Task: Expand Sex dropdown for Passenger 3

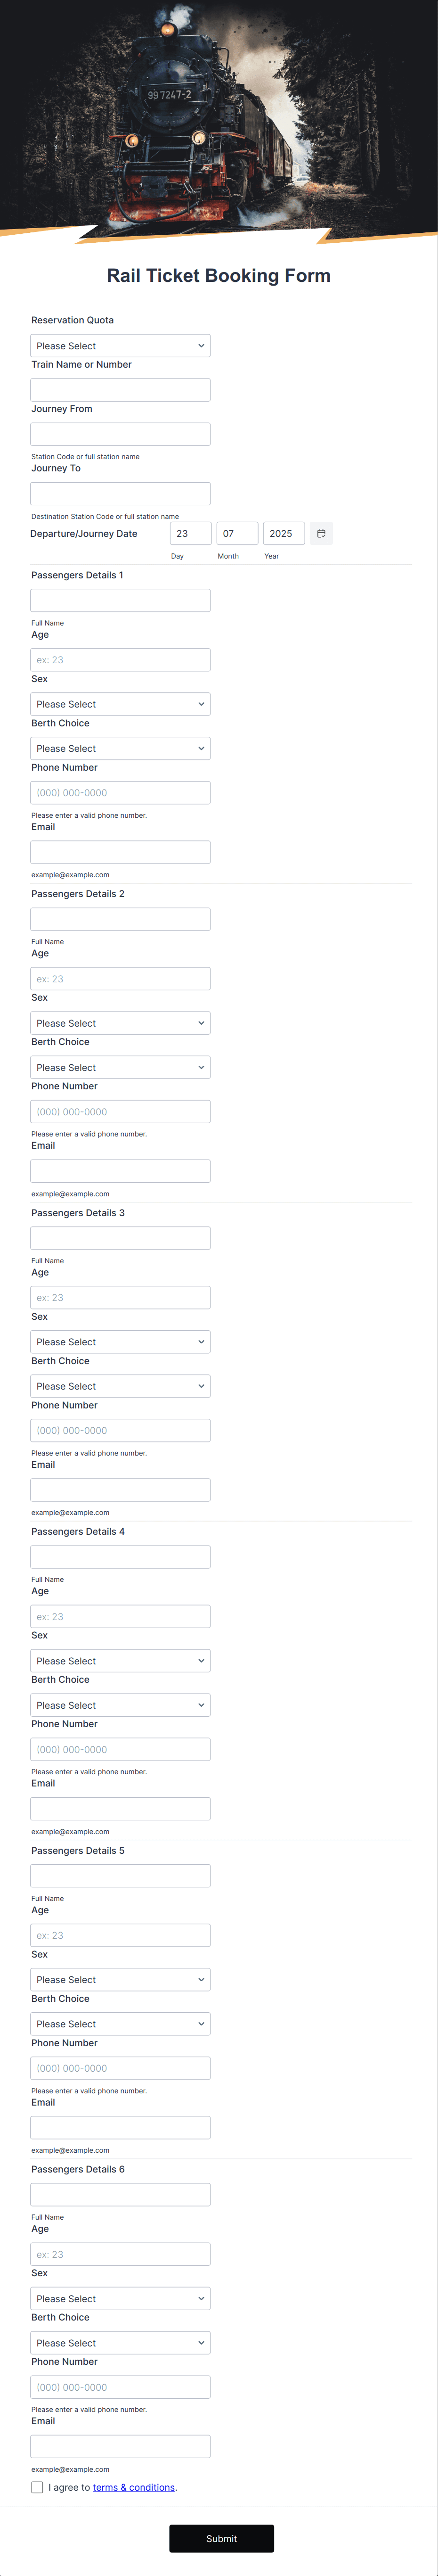Action: click(120, 1342)
